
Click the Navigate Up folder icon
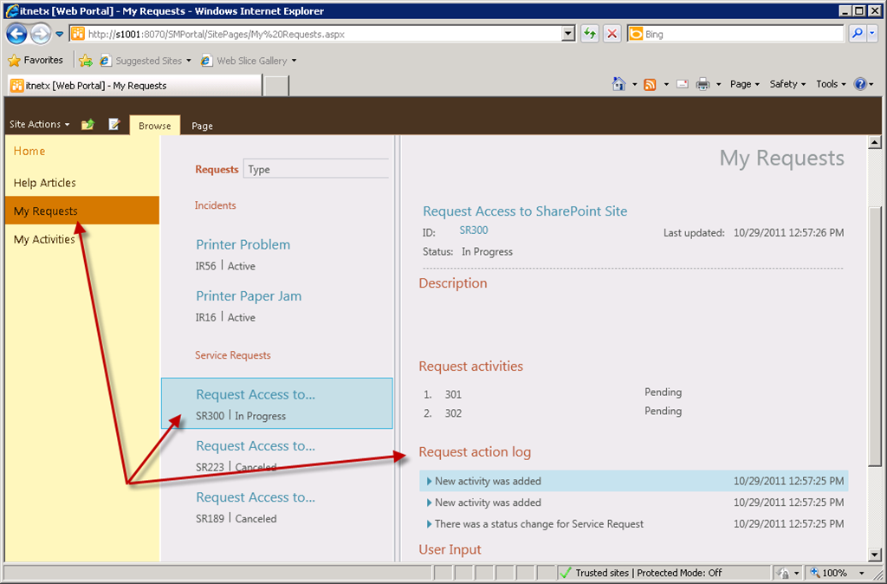pyautogui.click(x=87, y=125)
